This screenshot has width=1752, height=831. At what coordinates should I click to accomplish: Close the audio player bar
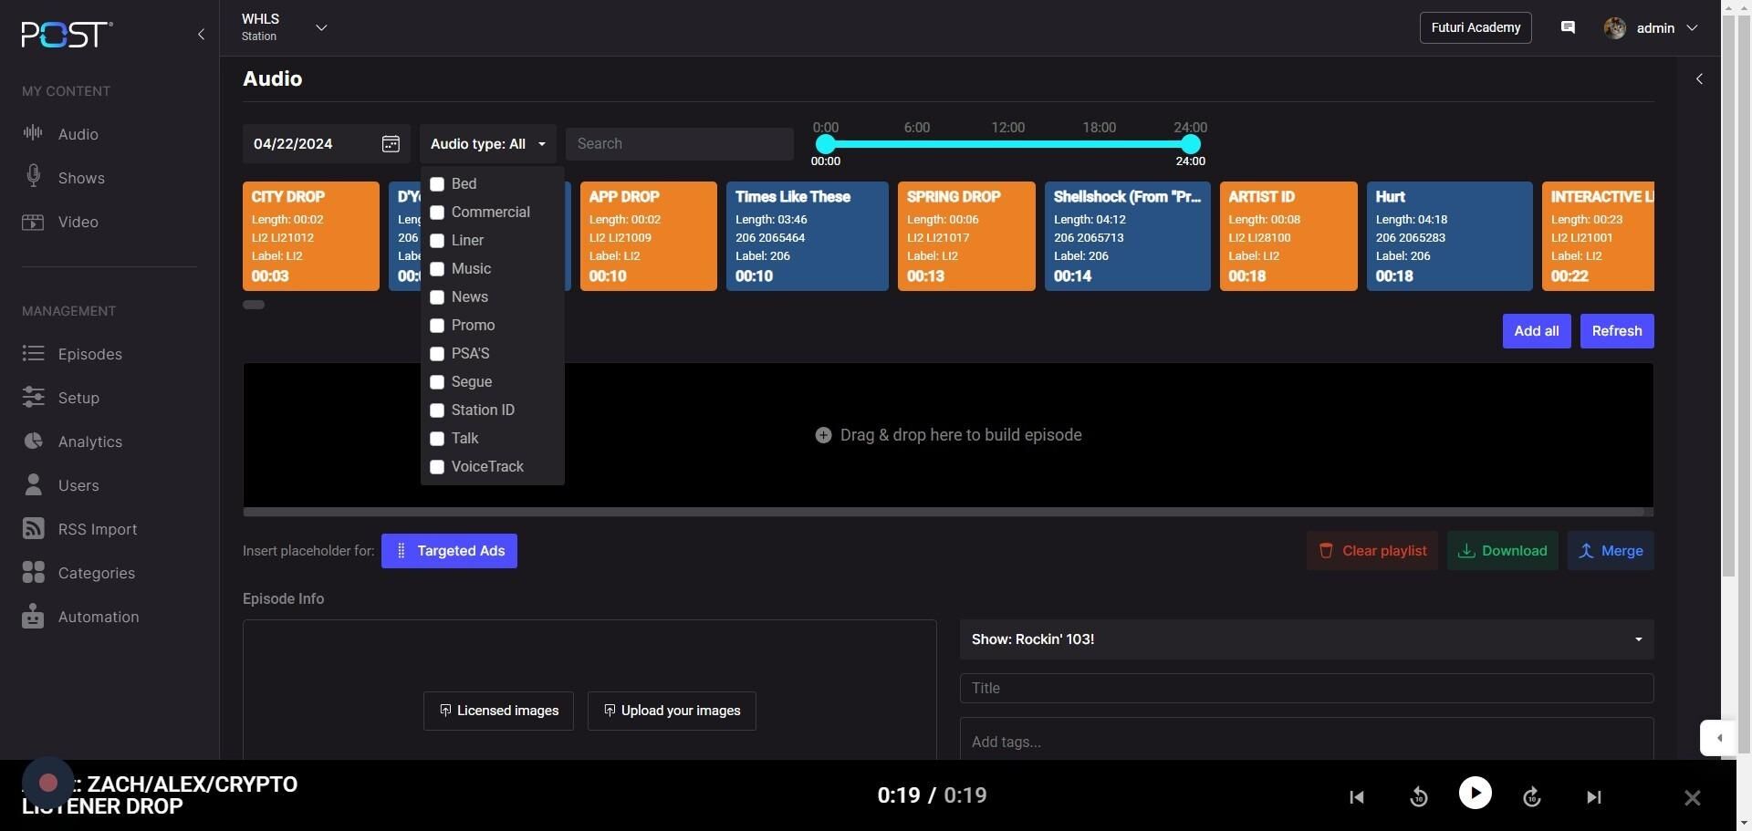pos(1692,798)
